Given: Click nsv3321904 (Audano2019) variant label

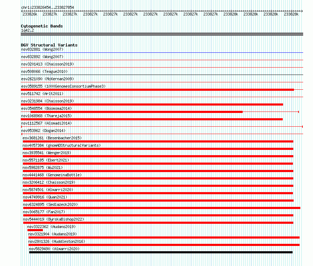Looking at the screenshot, I should point(52,234).
